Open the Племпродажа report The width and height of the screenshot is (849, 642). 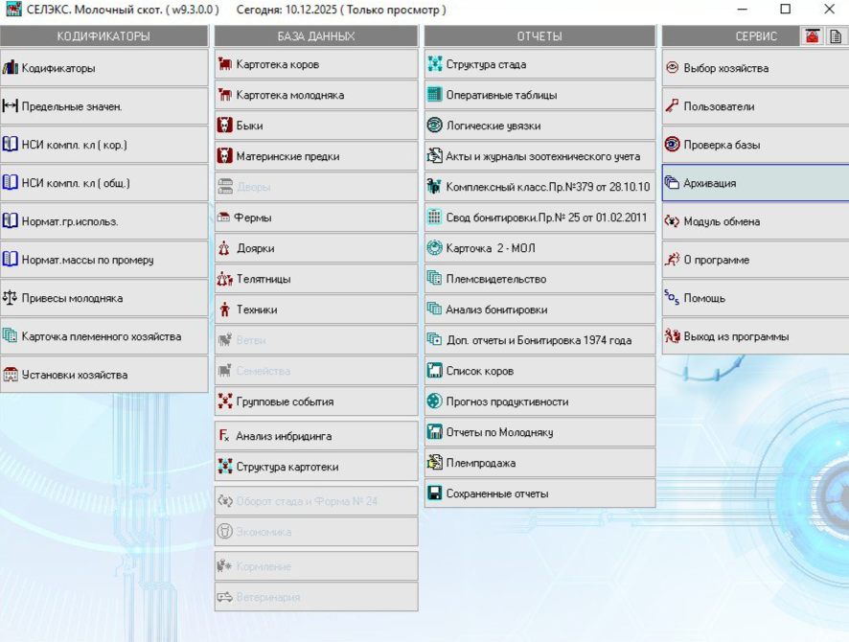pos(539,464)
